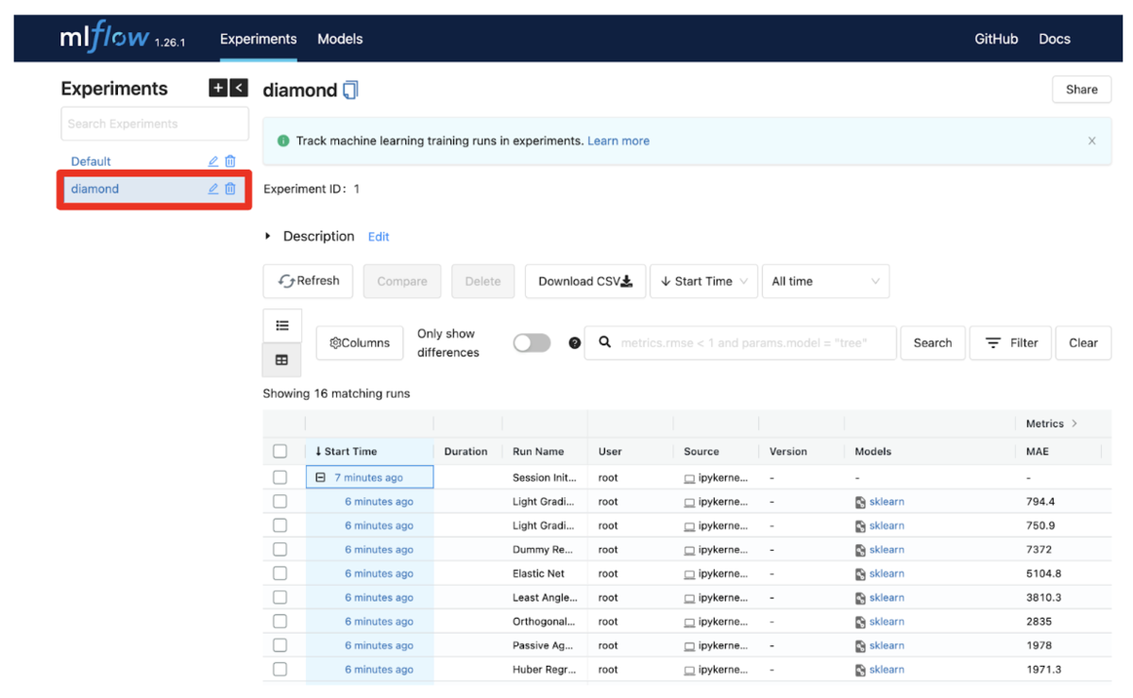The height and width of the screenshot is (698, 1133).
Task: Open sklearn model icon for Dummy Re row
Action: coord(860,550)
